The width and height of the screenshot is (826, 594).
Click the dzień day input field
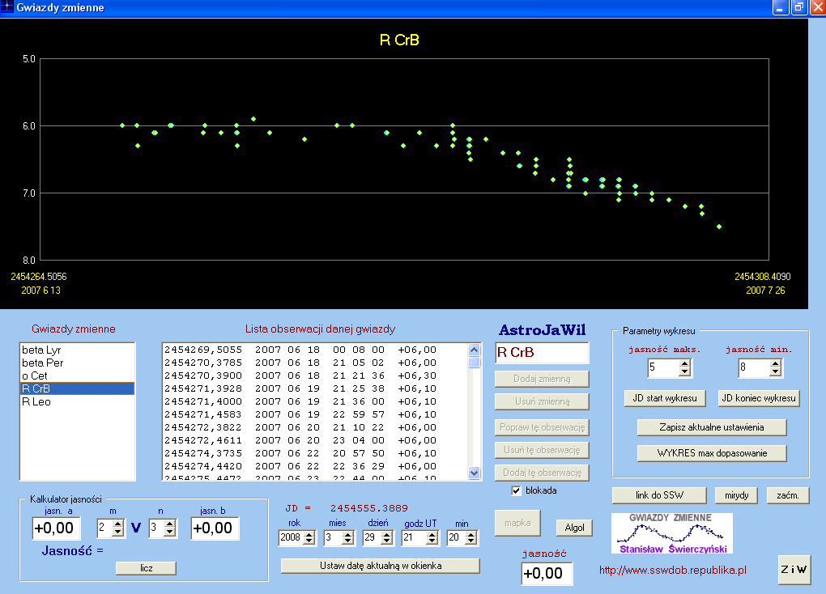coord(372,537)
